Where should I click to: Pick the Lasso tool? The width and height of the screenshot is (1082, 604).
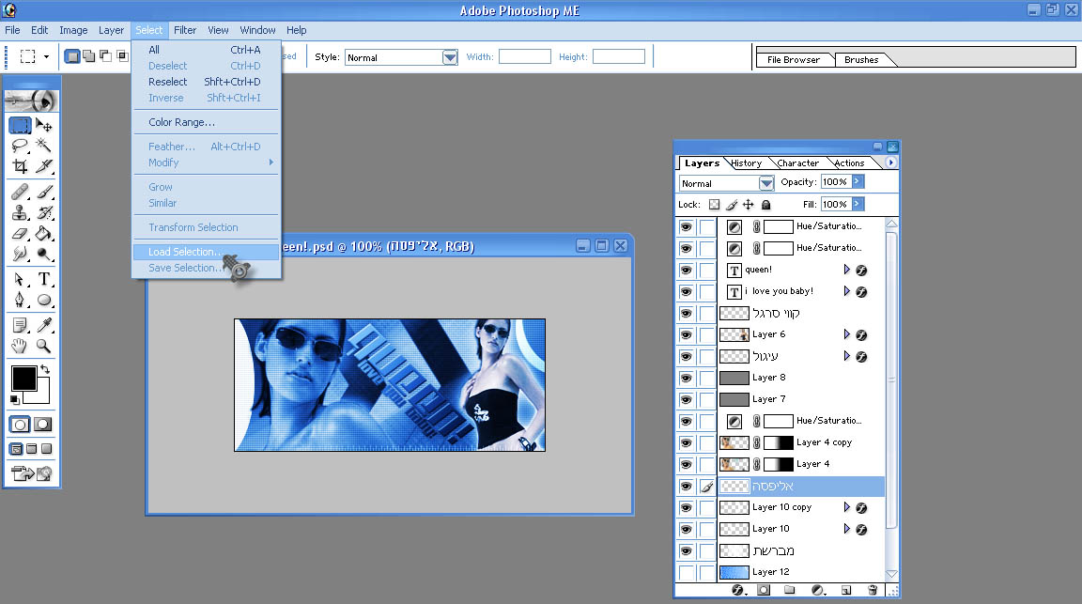(20, 146)
